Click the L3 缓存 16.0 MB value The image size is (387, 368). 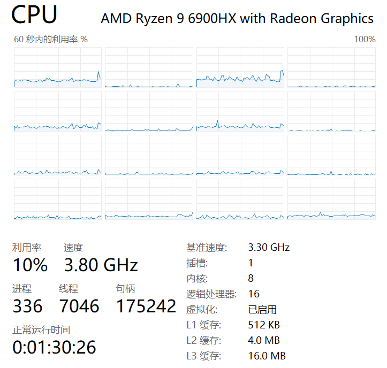[267, 356]
